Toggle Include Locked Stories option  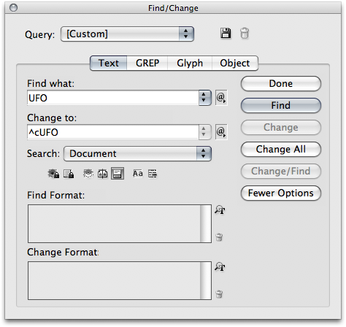tap(69, 174)
